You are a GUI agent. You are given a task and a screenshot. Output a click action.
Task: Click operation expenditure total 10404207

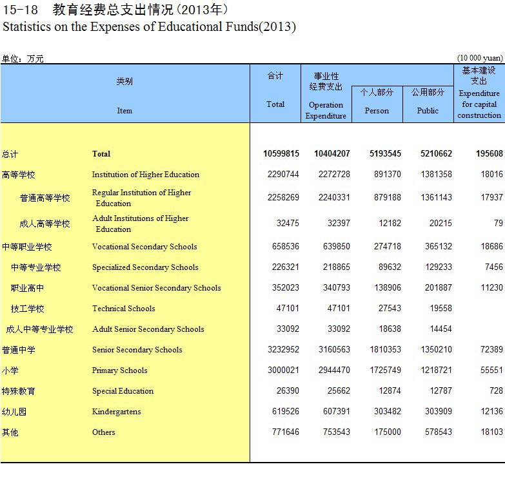click(332, 153)
